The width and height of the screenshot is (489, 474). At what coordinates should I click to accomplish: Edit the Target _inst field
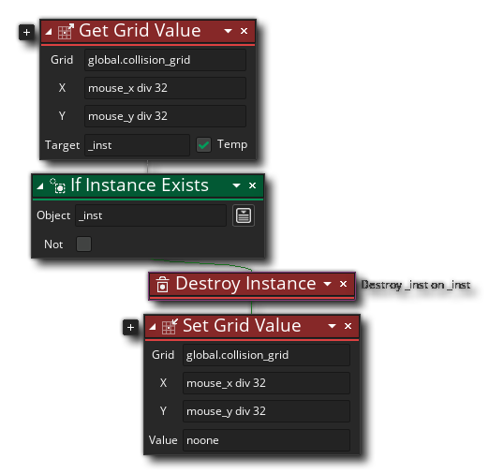(x=137, y=145)
